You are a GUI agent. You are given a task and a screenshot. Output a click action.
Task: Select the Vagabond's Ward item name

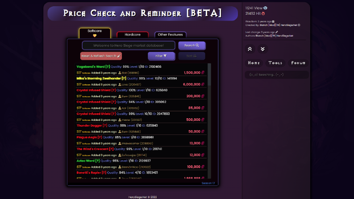click(x=91, y=67)
